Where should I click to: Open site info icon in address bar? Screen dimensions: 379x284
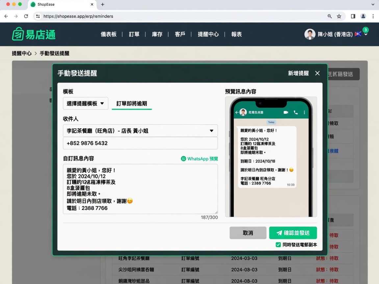(38, 16)
